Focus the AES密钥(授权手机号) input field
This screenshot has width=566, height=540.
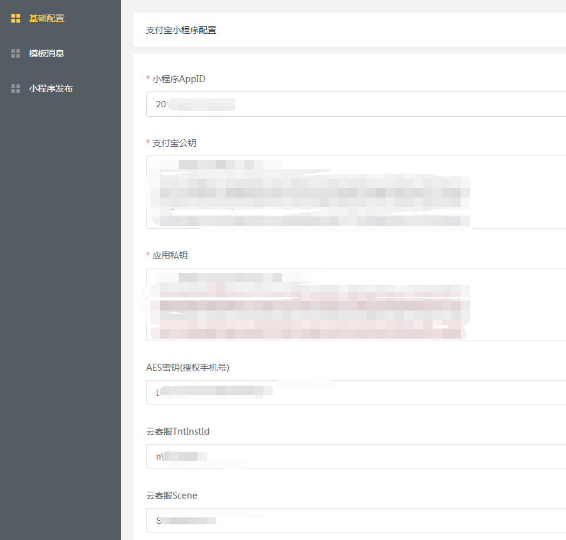(356, 393)
